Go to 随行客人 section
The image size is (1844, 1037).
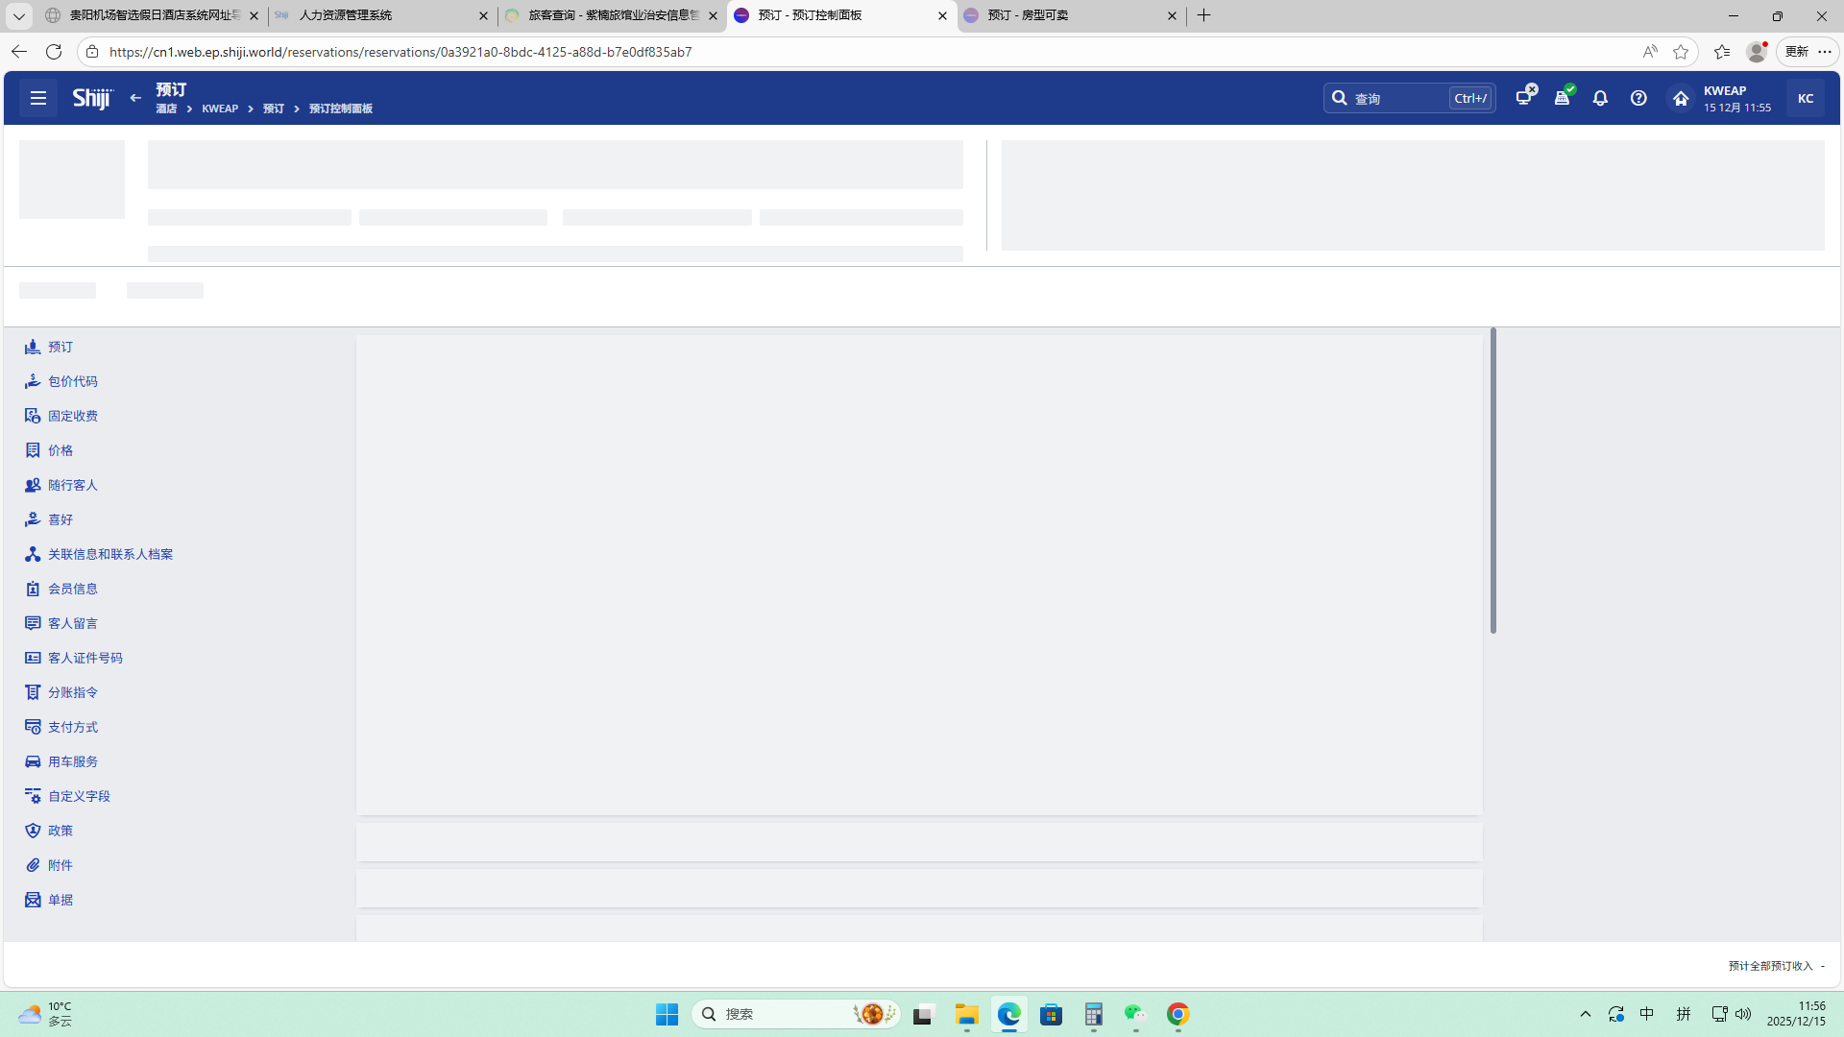73,485
